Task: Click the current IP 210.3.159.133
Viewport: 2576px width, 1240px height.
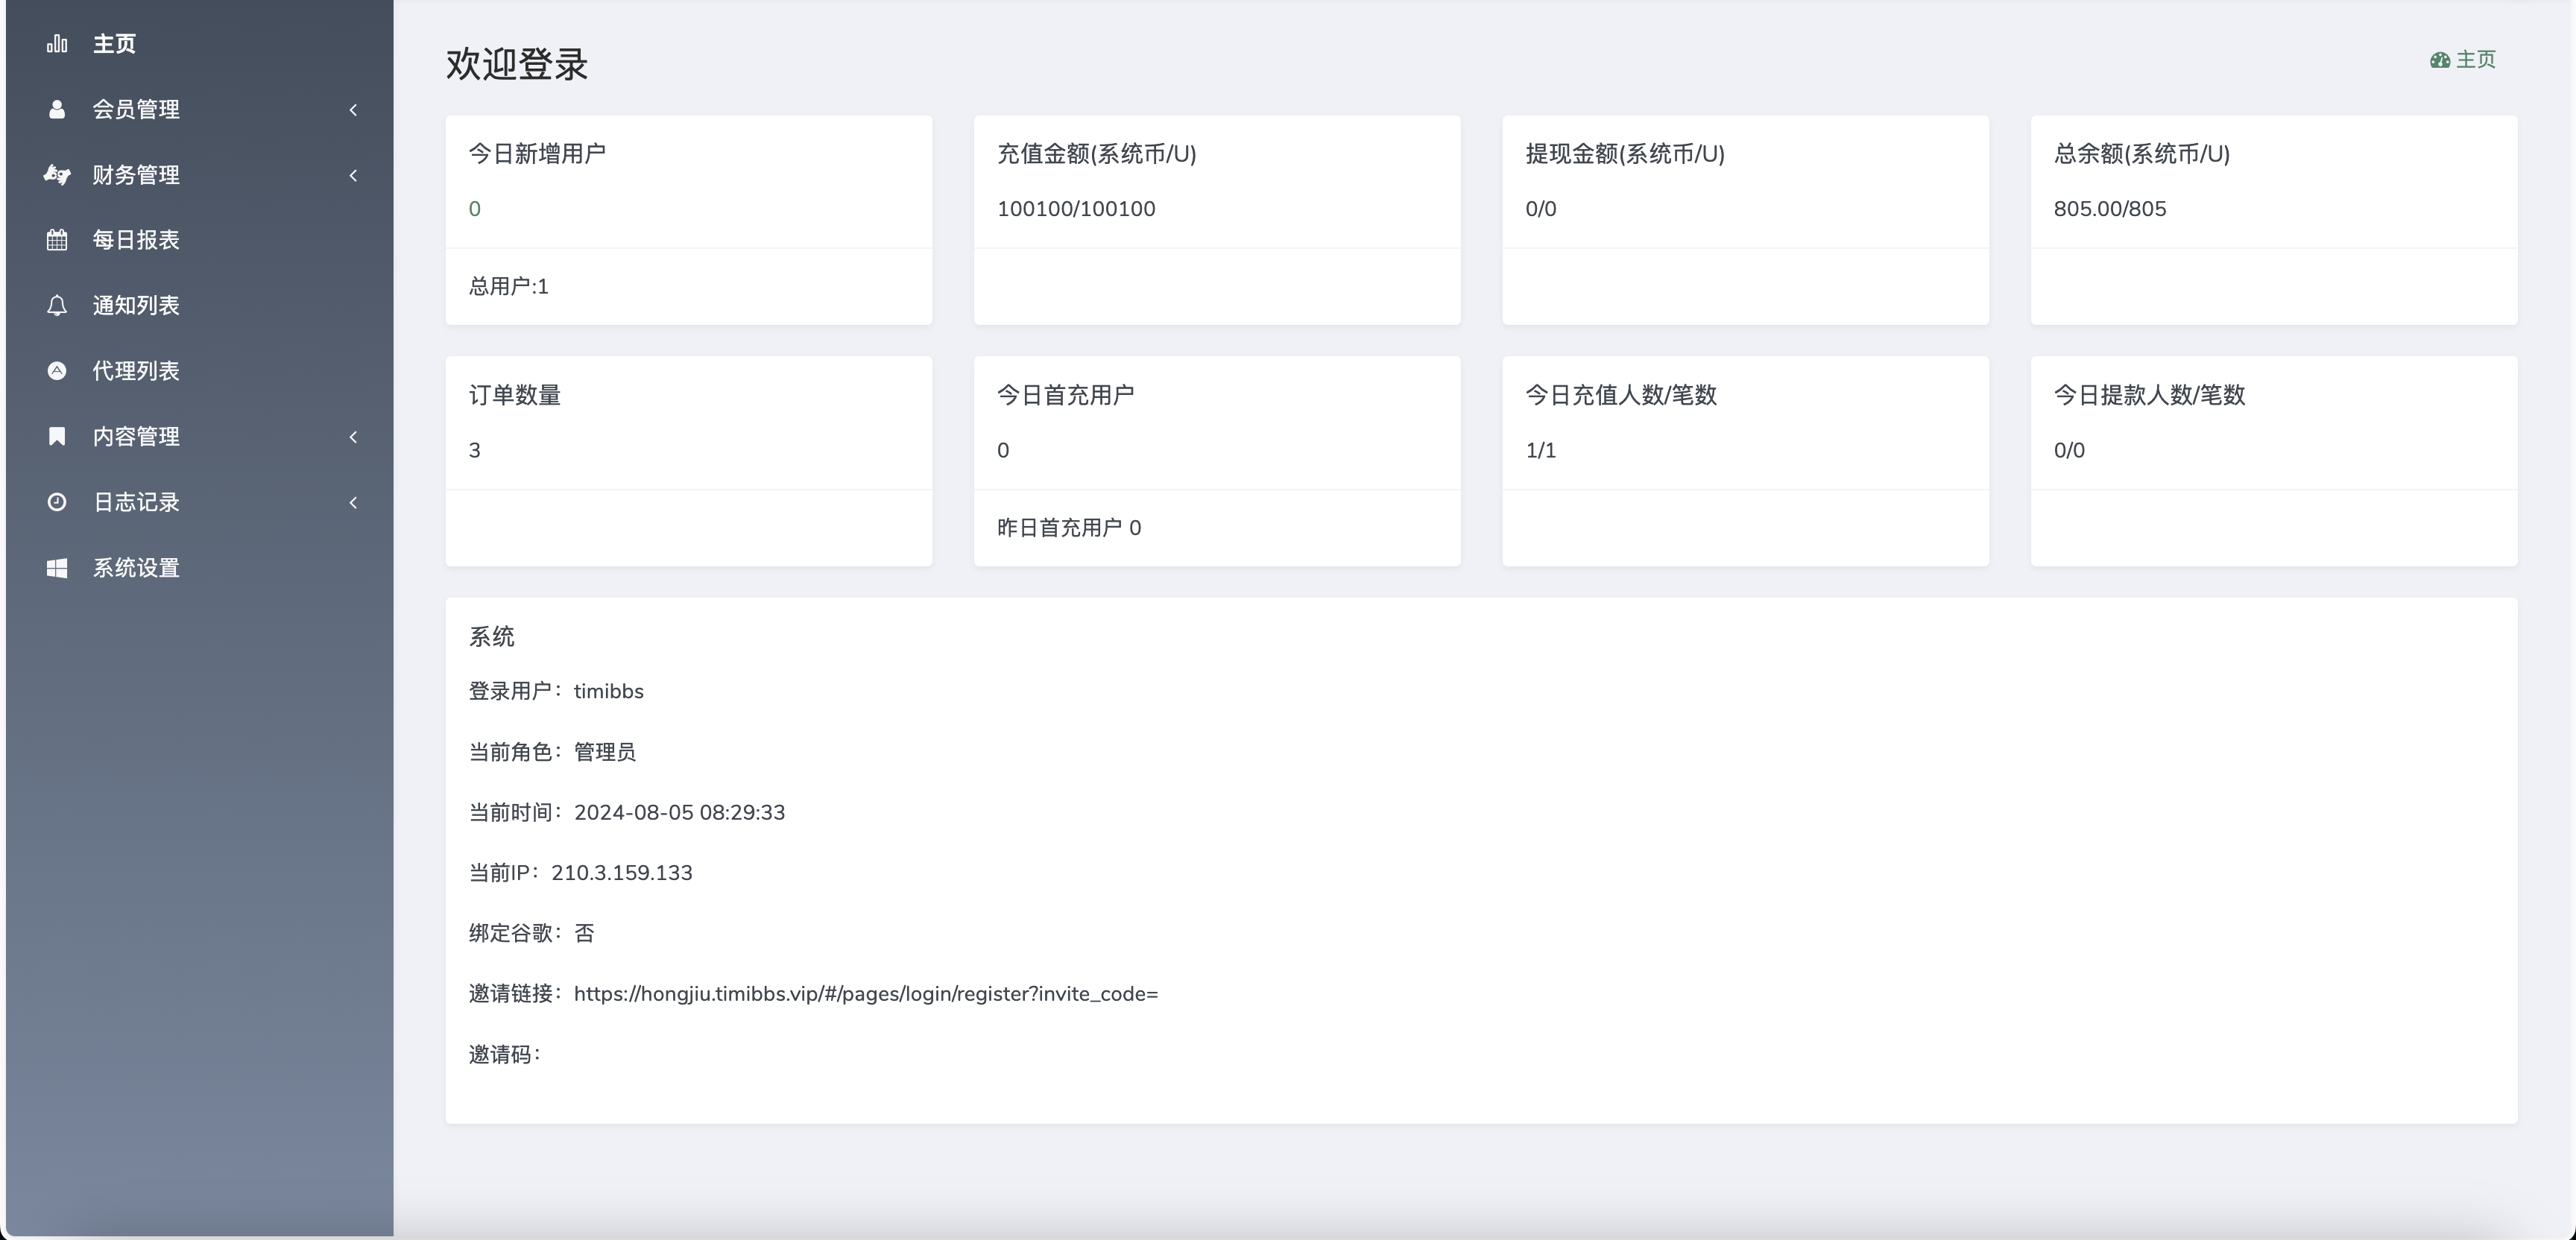Action: pyautogui.click(x=621, y=872)
